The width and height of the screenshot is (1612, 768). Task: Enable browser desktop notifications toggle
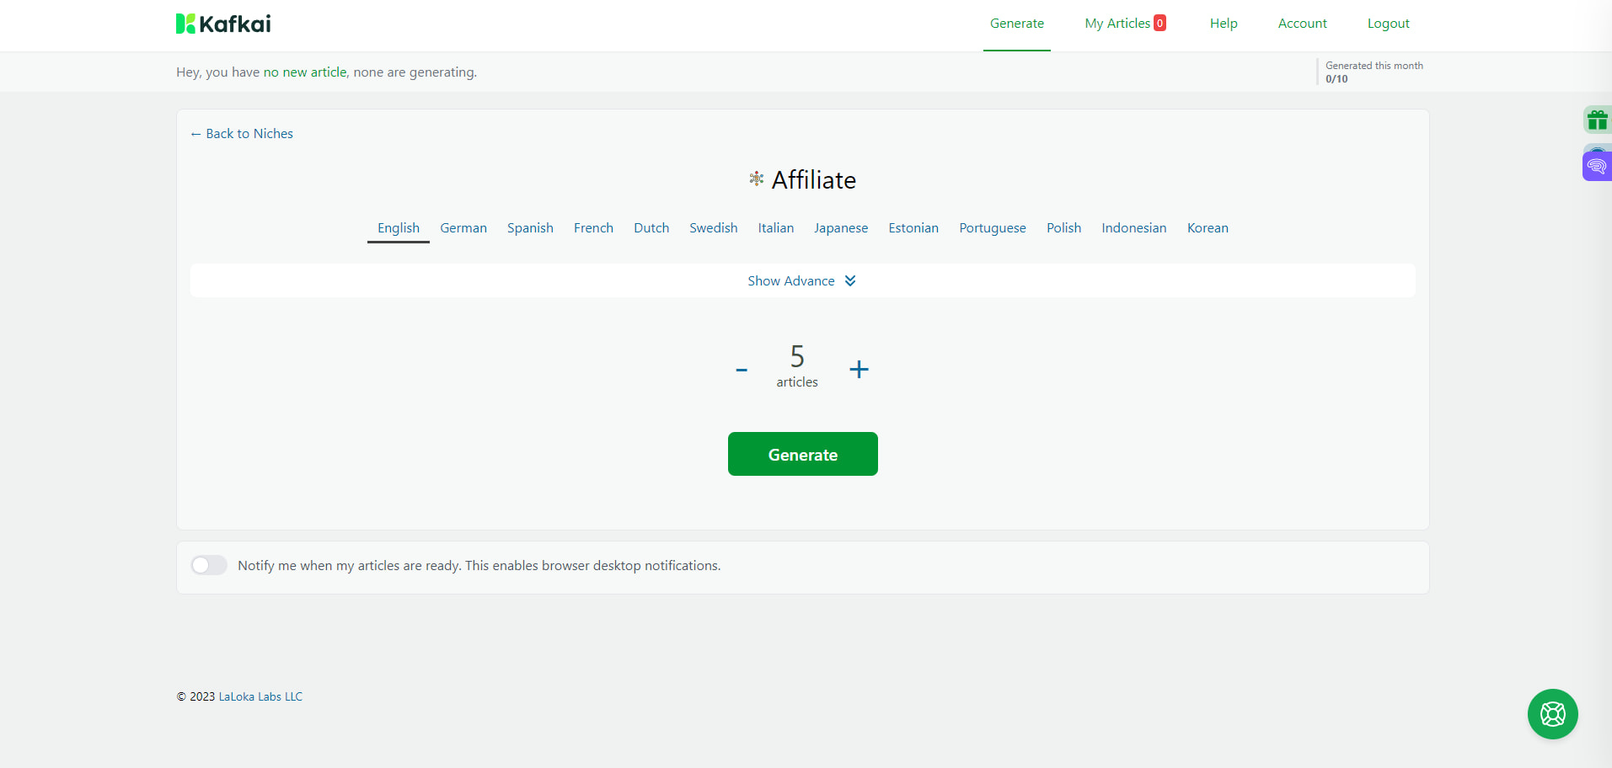point(208,565)
